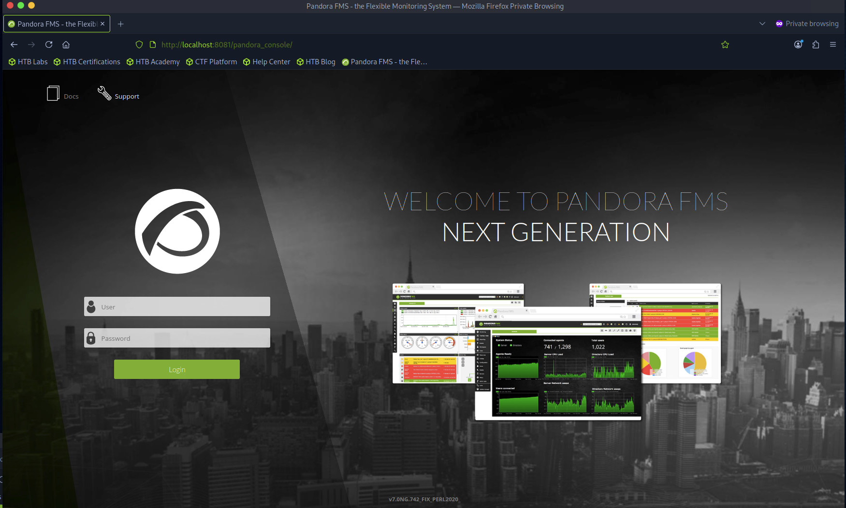Open the HTB Academy bookmark
846x508 pixels.
coord(153,62)
